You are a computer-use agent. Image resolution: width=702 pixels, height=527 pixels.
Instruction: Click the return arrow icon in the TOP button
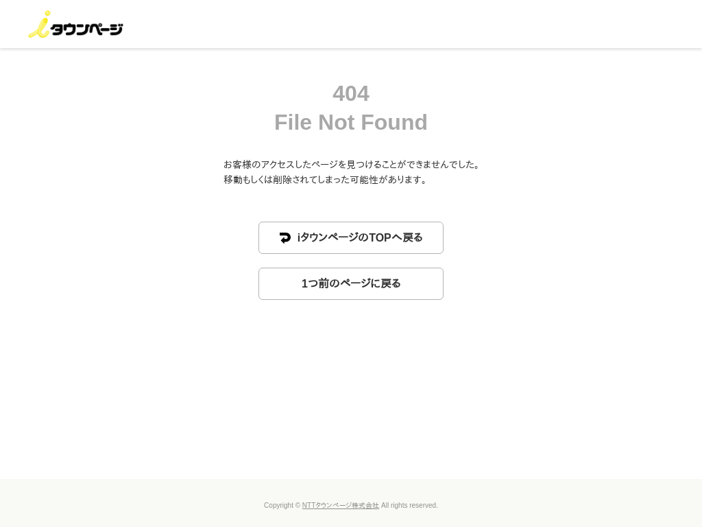(x=285, y=238)
